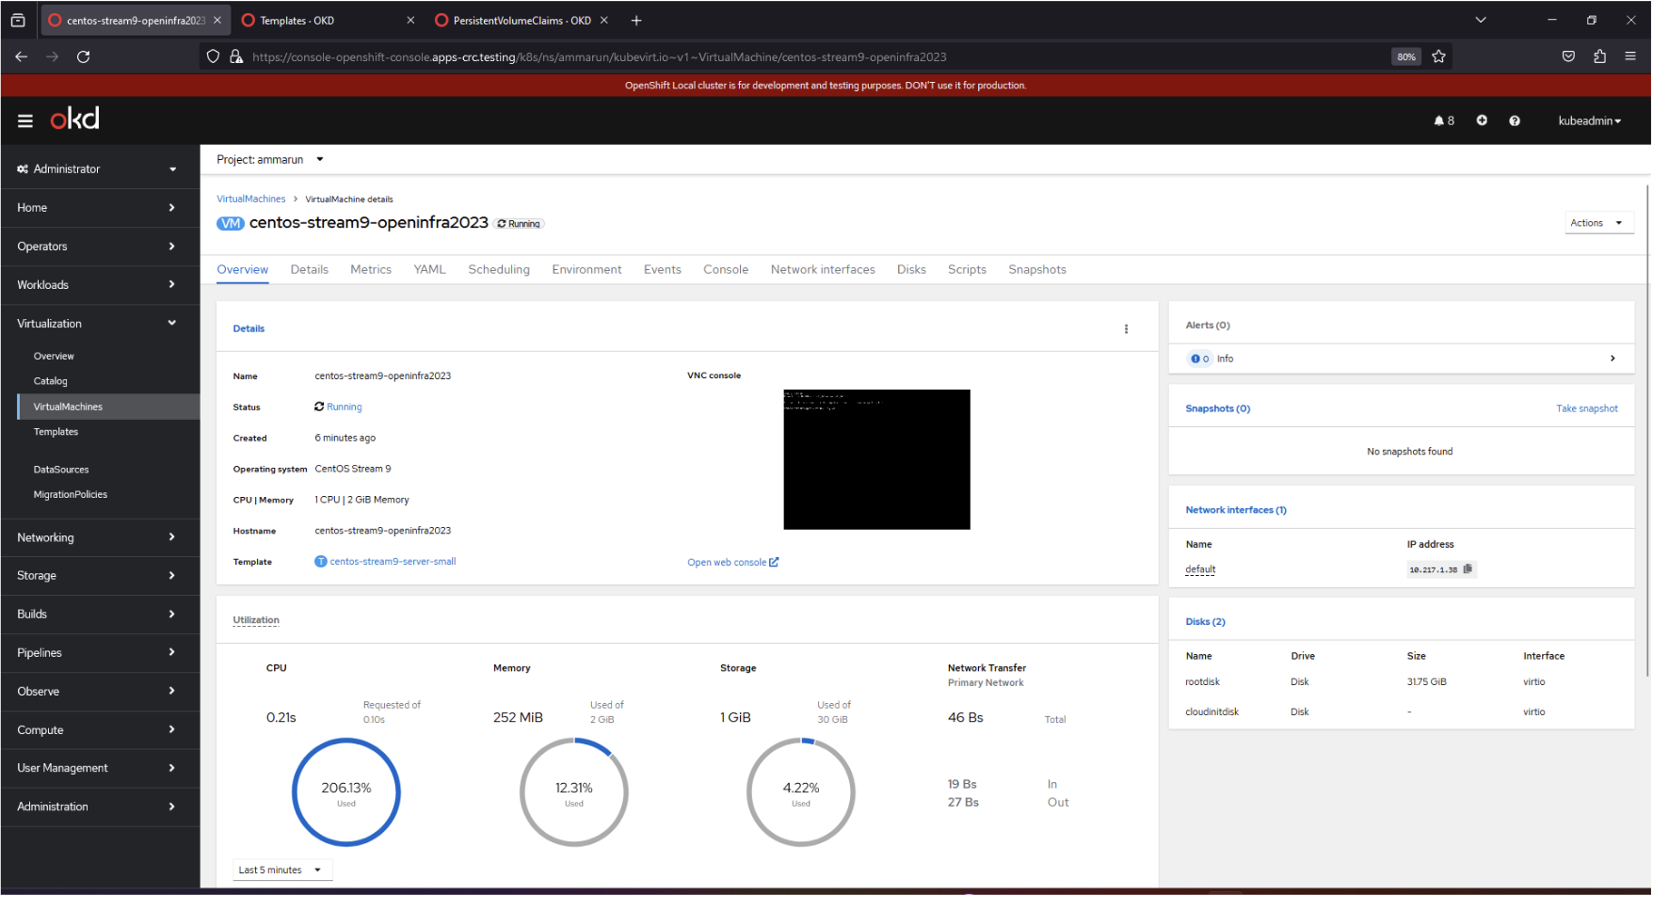Expand the Info alerts row chevron
The width and height of the screenshot is (1653, 911).
(1613, 359)
